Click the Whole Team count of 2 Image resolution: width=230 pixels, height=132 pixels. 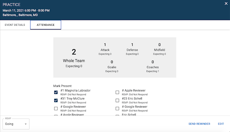point(74,52)
